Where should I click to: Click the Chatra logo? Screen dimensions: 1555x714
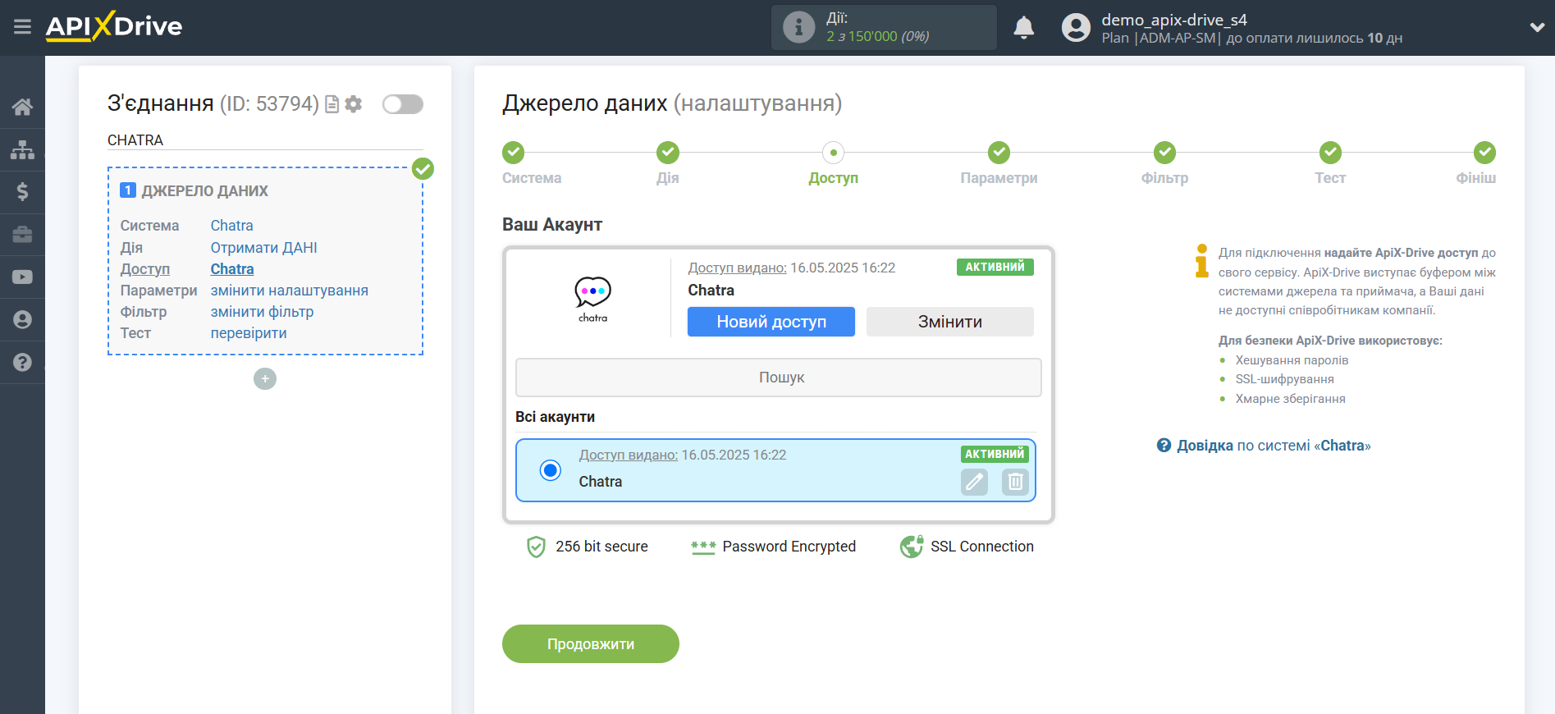click(x=592, y=299)
